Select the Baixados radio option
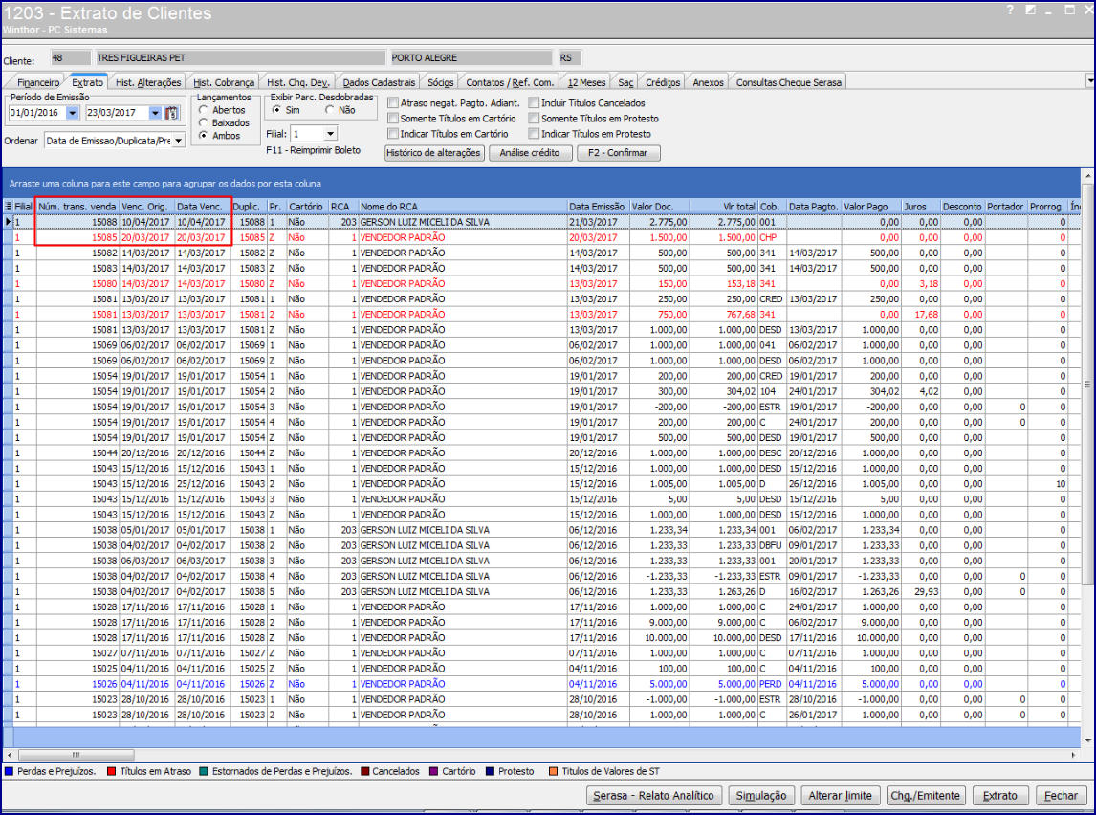The height and width of the screenshot is (815, 1096). [x=204, y=122]
